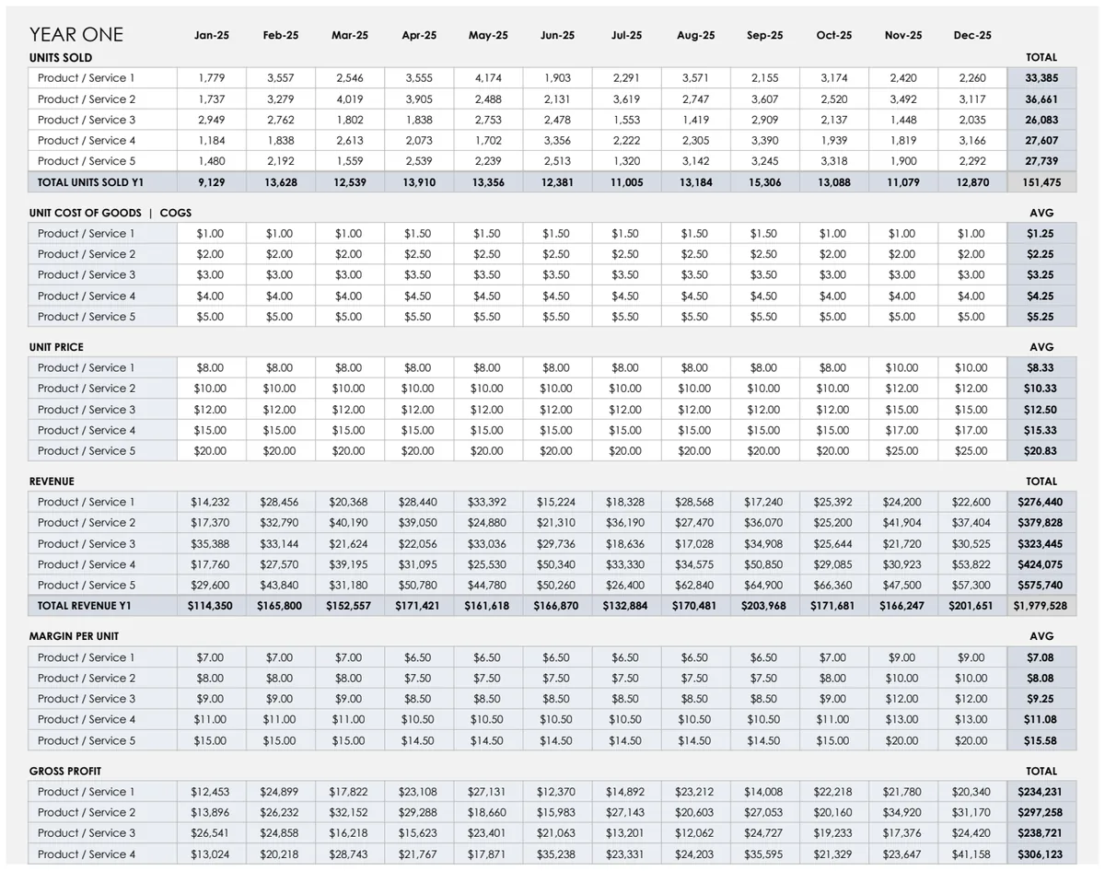The image size is (1105, 871).
Task: Click grand total units sold 151,475
Action: [x=1041, y=182]
